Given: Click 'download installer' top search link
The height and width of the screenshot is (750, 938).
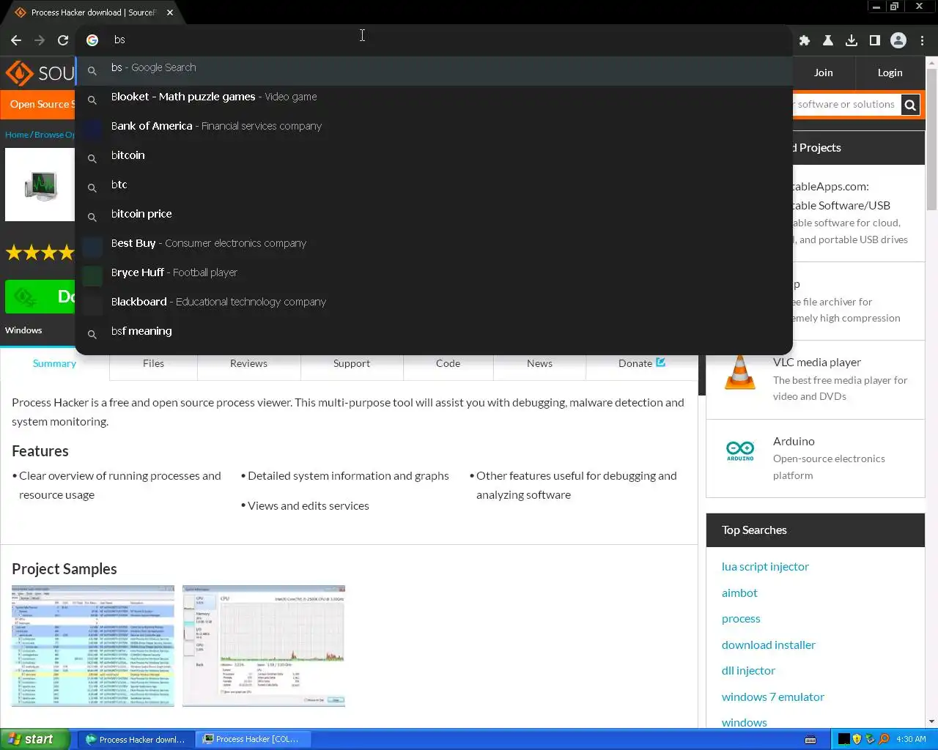Looking at the screenshot, I should 768,645.
